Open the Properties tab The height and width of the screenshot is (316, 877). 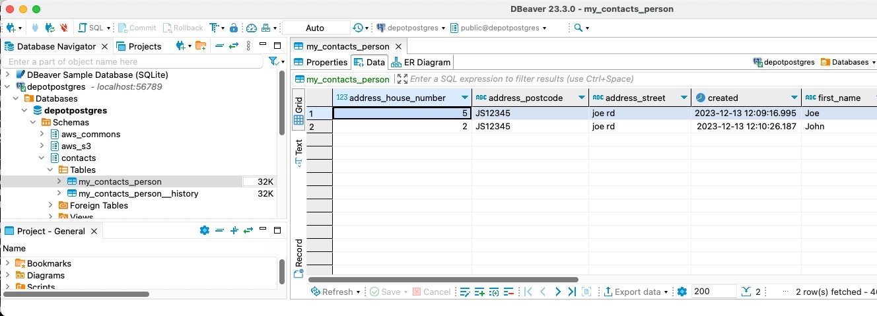pyautogui.click(x=321, y=62)
